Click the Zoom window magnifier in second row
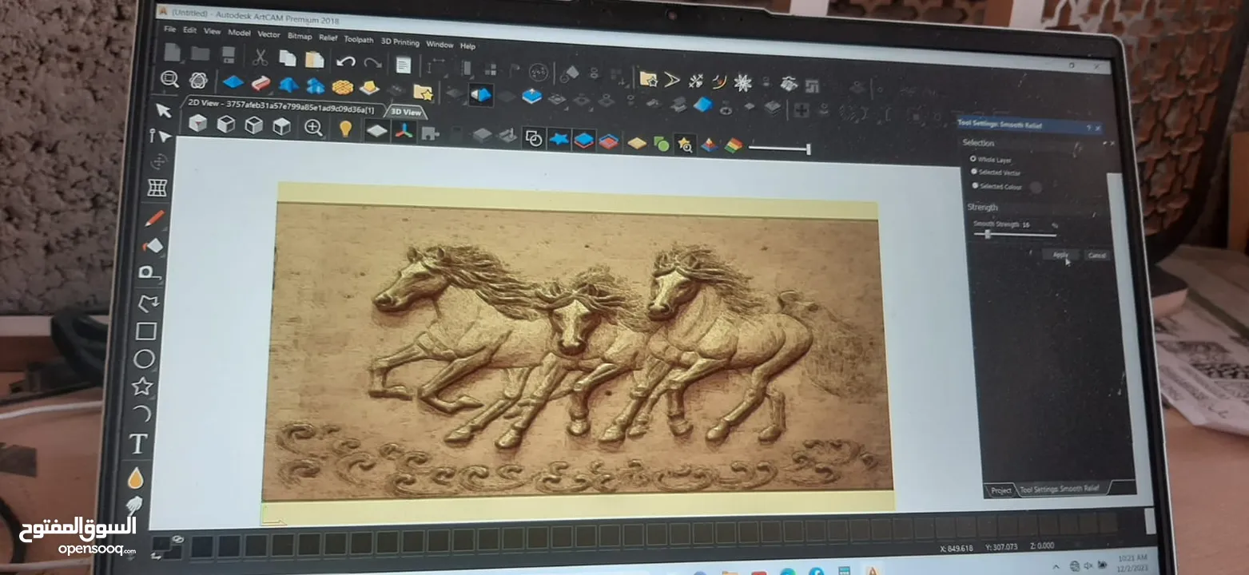Screen dimensions: 1249x575 (x=169, y=78)
